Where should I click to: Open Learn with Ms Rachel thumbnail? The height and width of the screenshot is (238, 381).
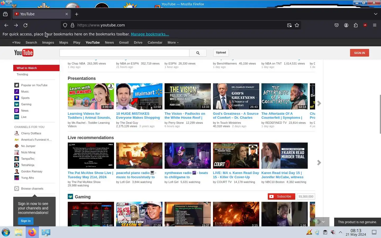(x=91, y=96)
